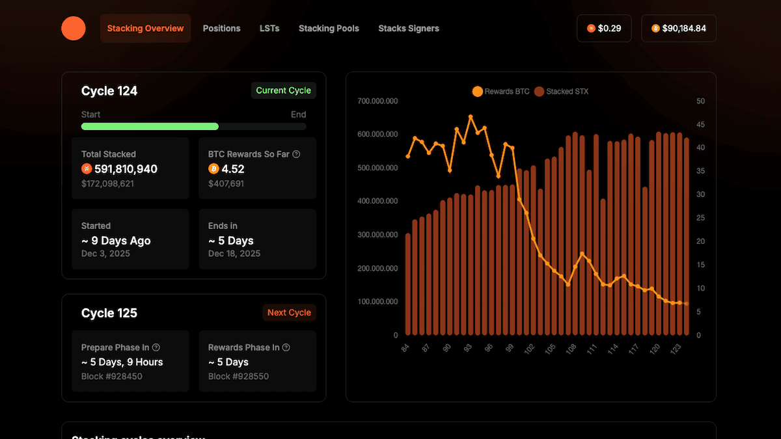The image size is (781, 439).
Task: Select the Stacking Pools tab
Action: [329, 28]
